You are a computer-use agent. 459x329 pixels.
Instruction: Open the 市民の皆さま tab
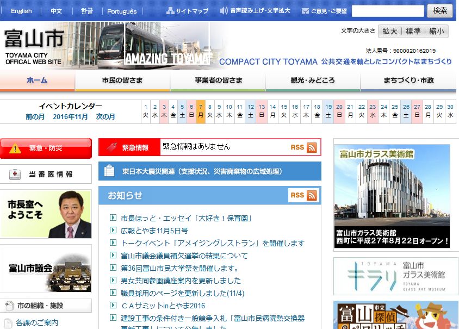point(122,80)
